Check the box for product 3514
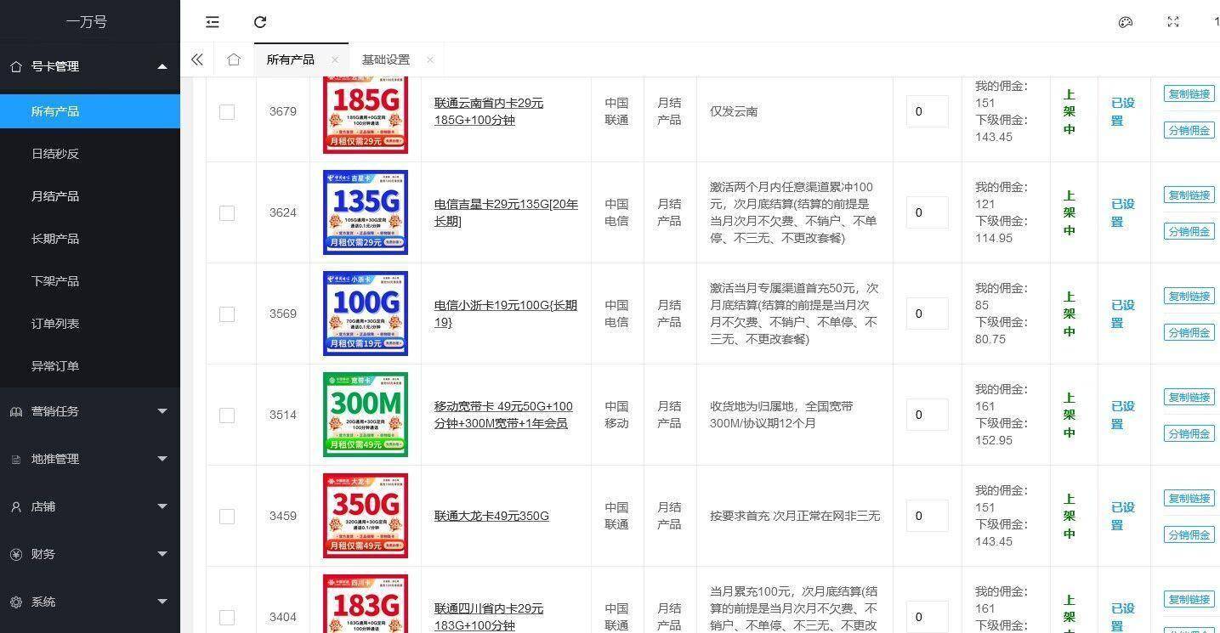The height and width of the screenshot is (633, 1220). pyautogui.click(x=227, y=415)
